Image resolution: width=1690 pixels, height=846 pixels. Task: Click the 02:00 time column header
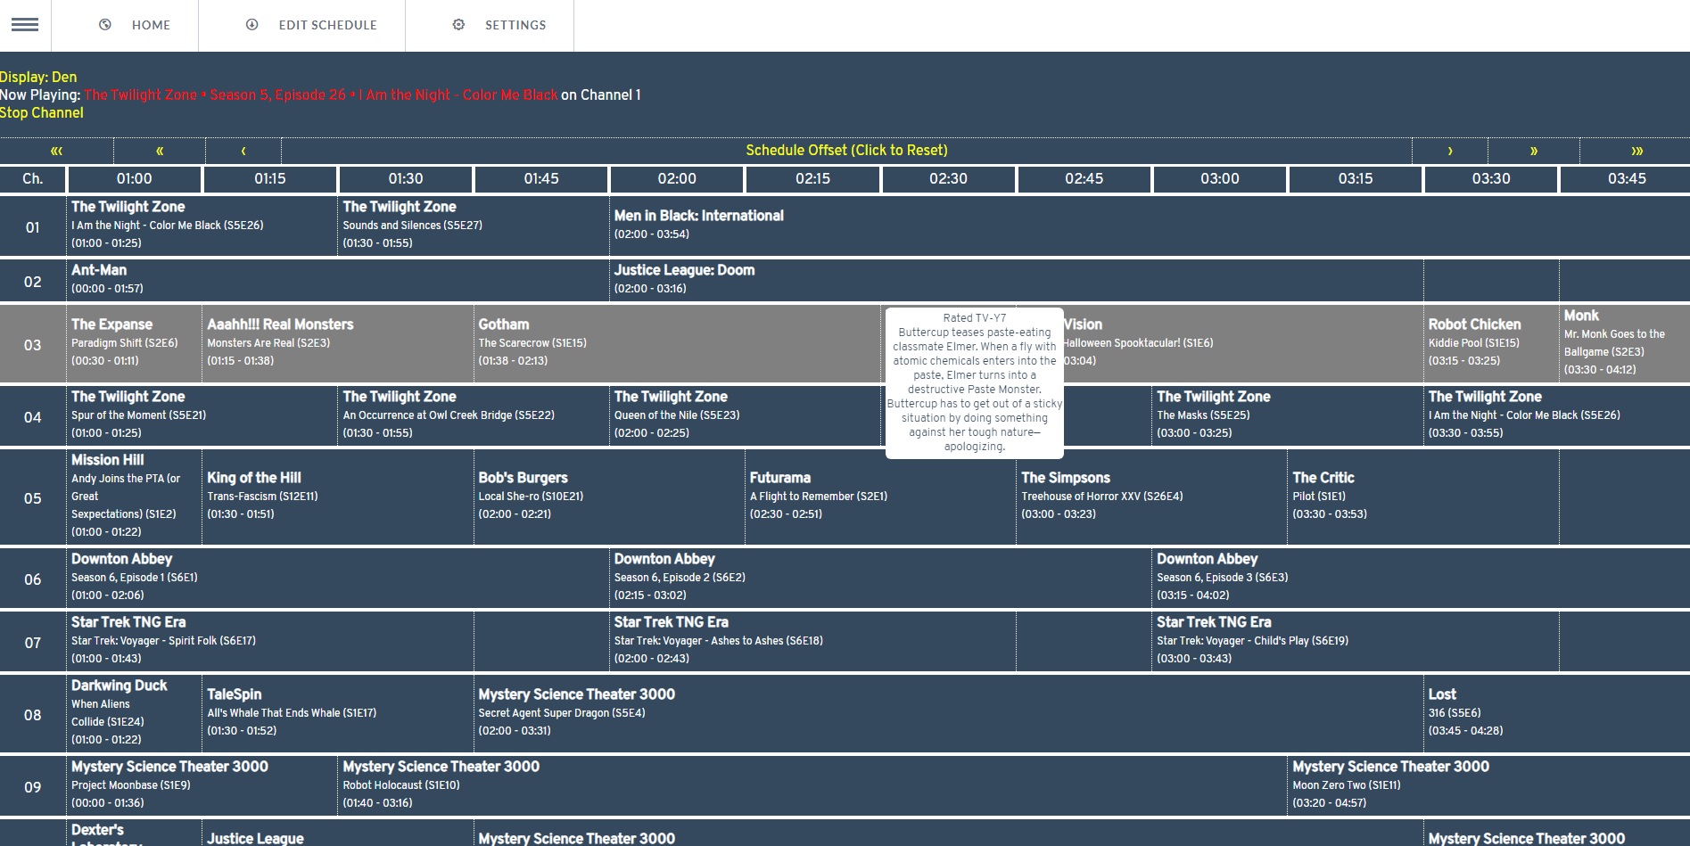pyautogui.click(x=675, y=179)
